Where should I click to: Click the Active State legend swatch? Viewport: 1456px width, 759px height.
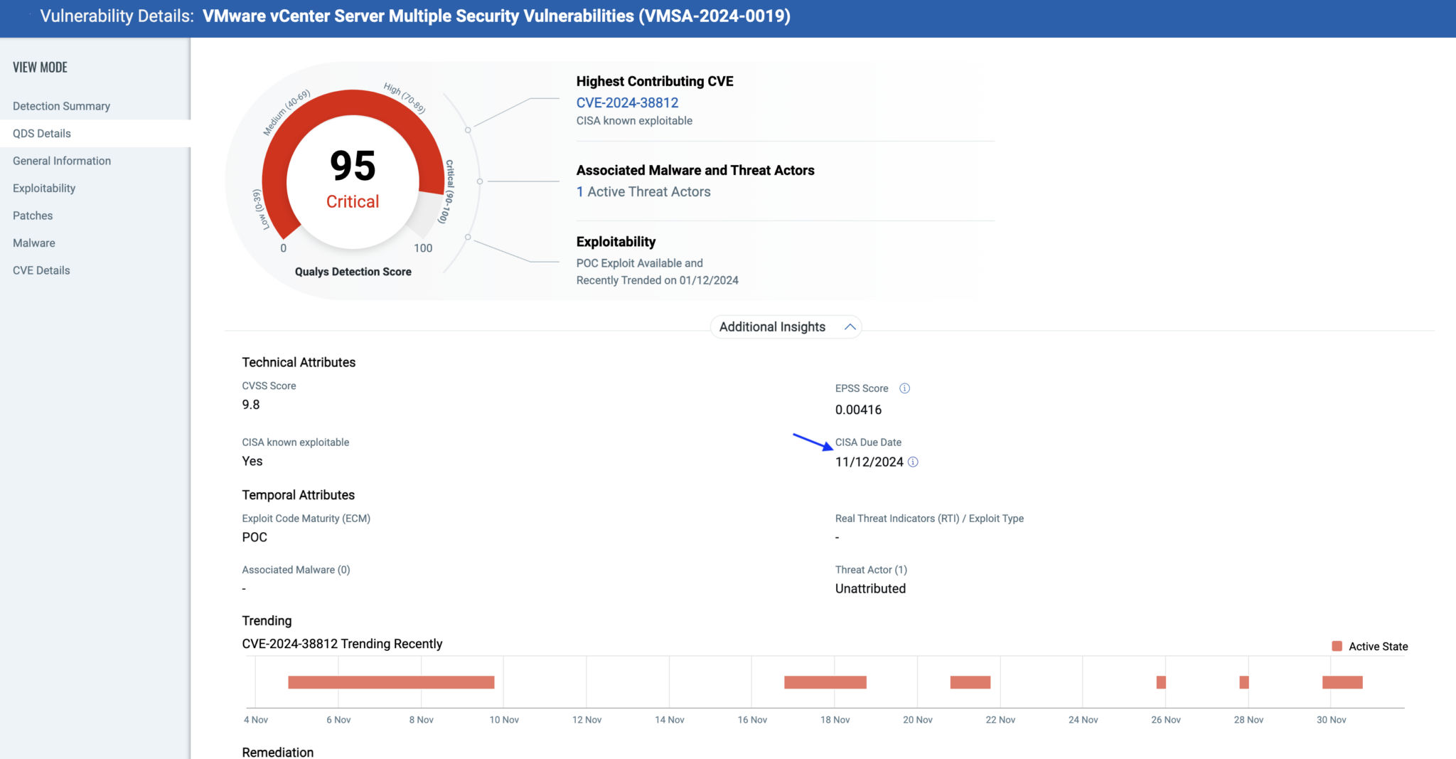point(1338,646)
